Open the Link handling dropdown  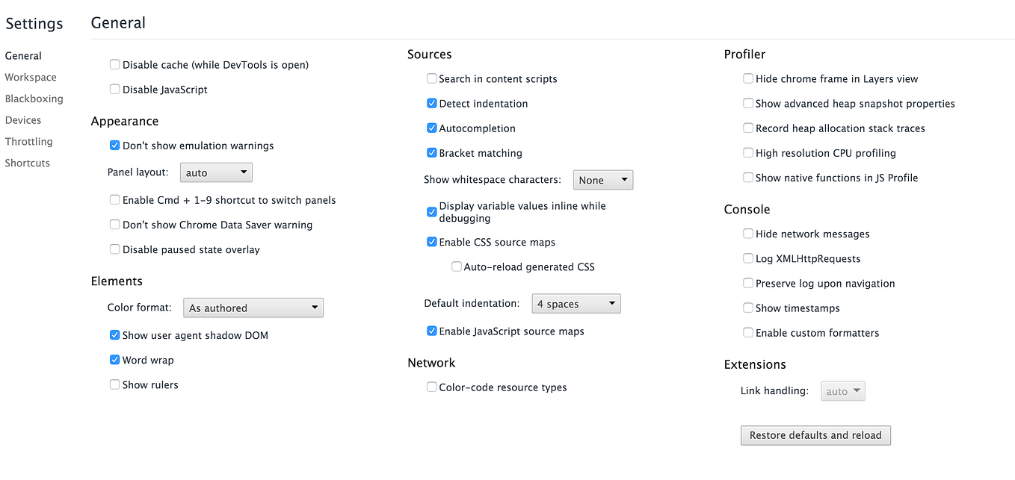click(842, 390)
